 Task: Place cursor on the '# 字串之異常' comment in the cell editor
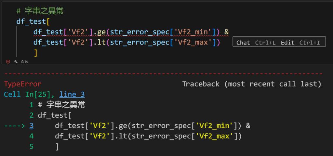(x=40, y=11)
